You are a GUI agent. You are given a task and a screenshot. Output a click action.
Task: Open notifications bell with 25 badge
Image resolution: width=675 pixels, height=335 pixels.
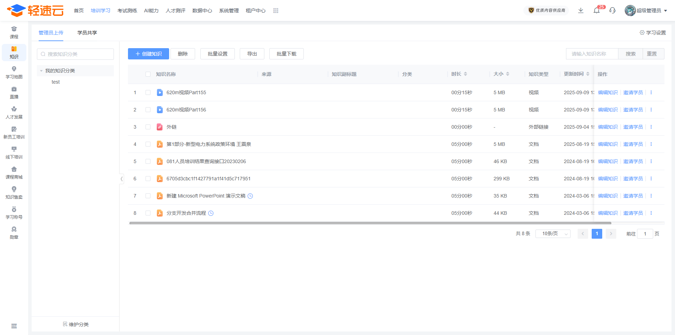[597, 11]
